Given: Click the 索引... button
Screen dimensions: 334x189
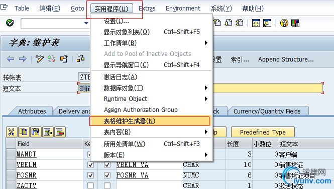Looking at the screenshot, I should pos(240,59).
